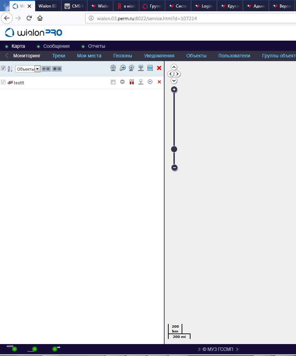Toggle the select-all checkbox in list header
The width and height of the screenshot is (296, 356).
click(x=3, y=68)
